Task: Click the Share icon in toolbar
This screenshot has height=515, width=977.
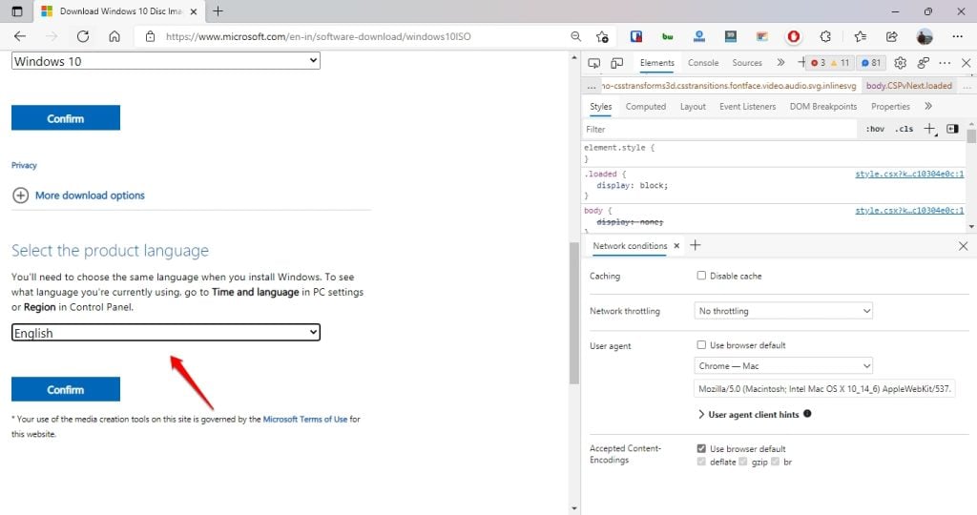Action: click(892, 37)
